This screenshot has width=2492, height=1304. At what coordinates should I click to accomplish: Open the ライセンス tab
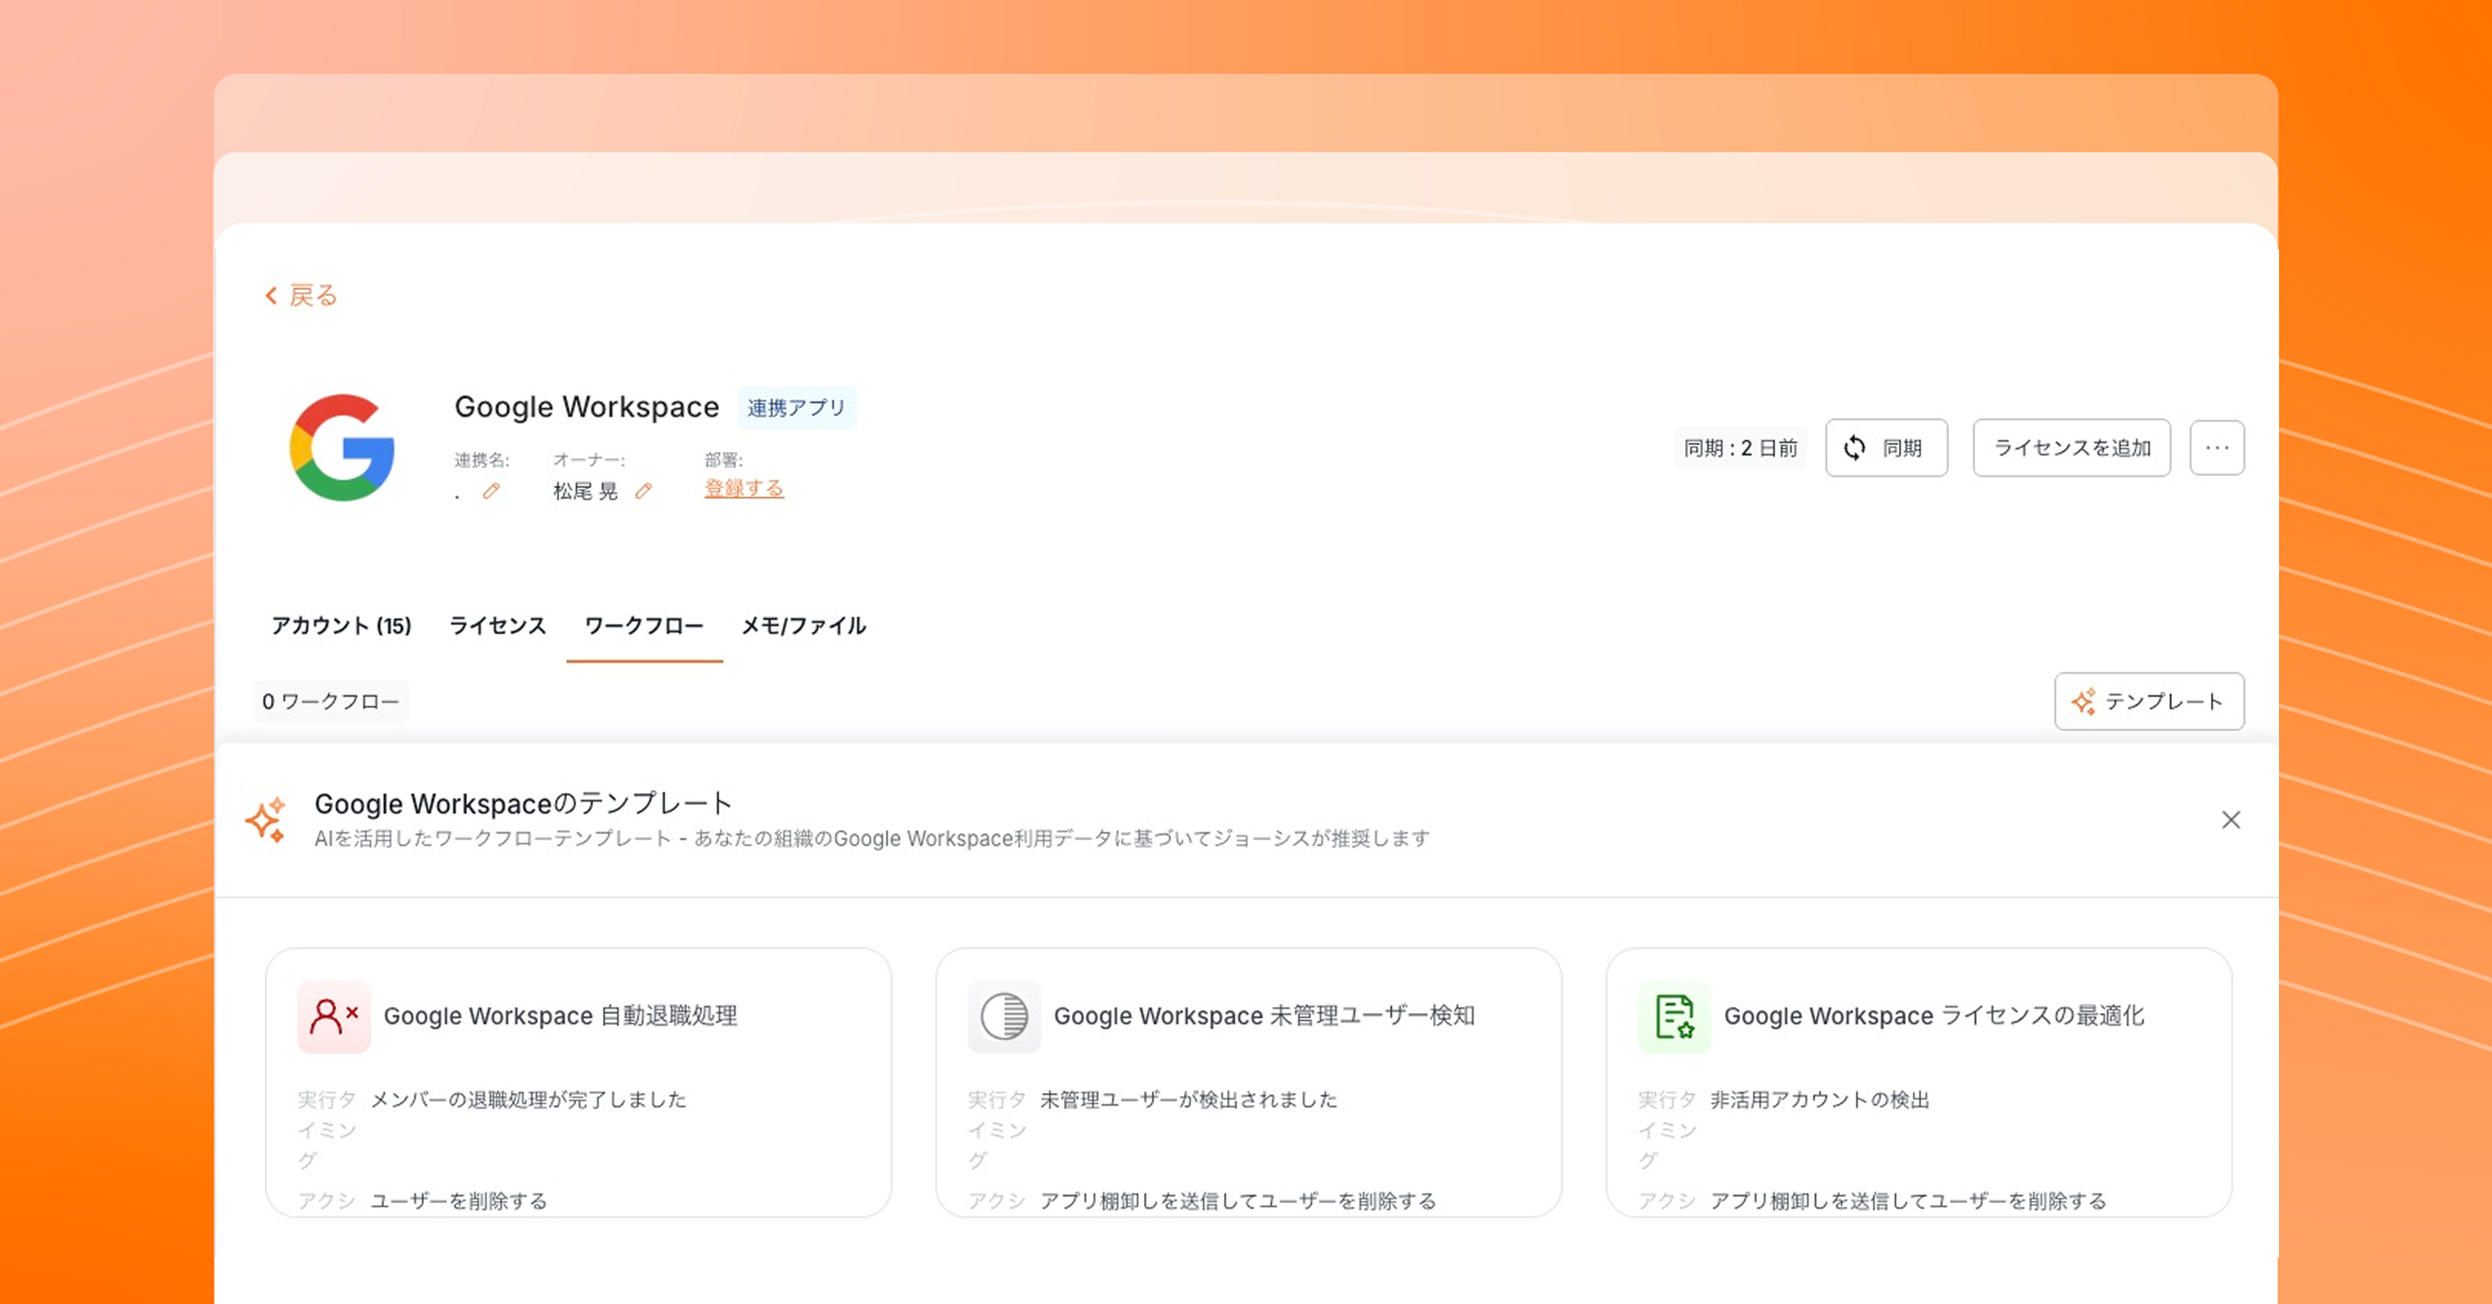point(497,626)
